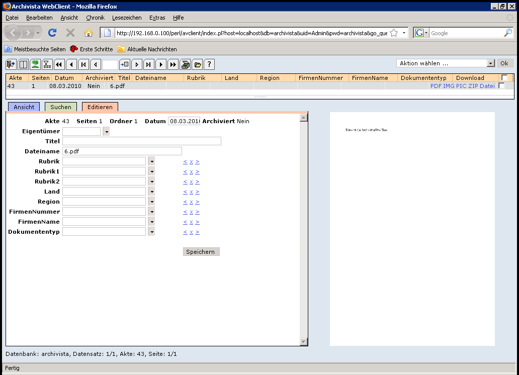This screenshot has width=519, height=375.
Task: Expand the Region dropdown arrow
Action: tap(151, 202)
